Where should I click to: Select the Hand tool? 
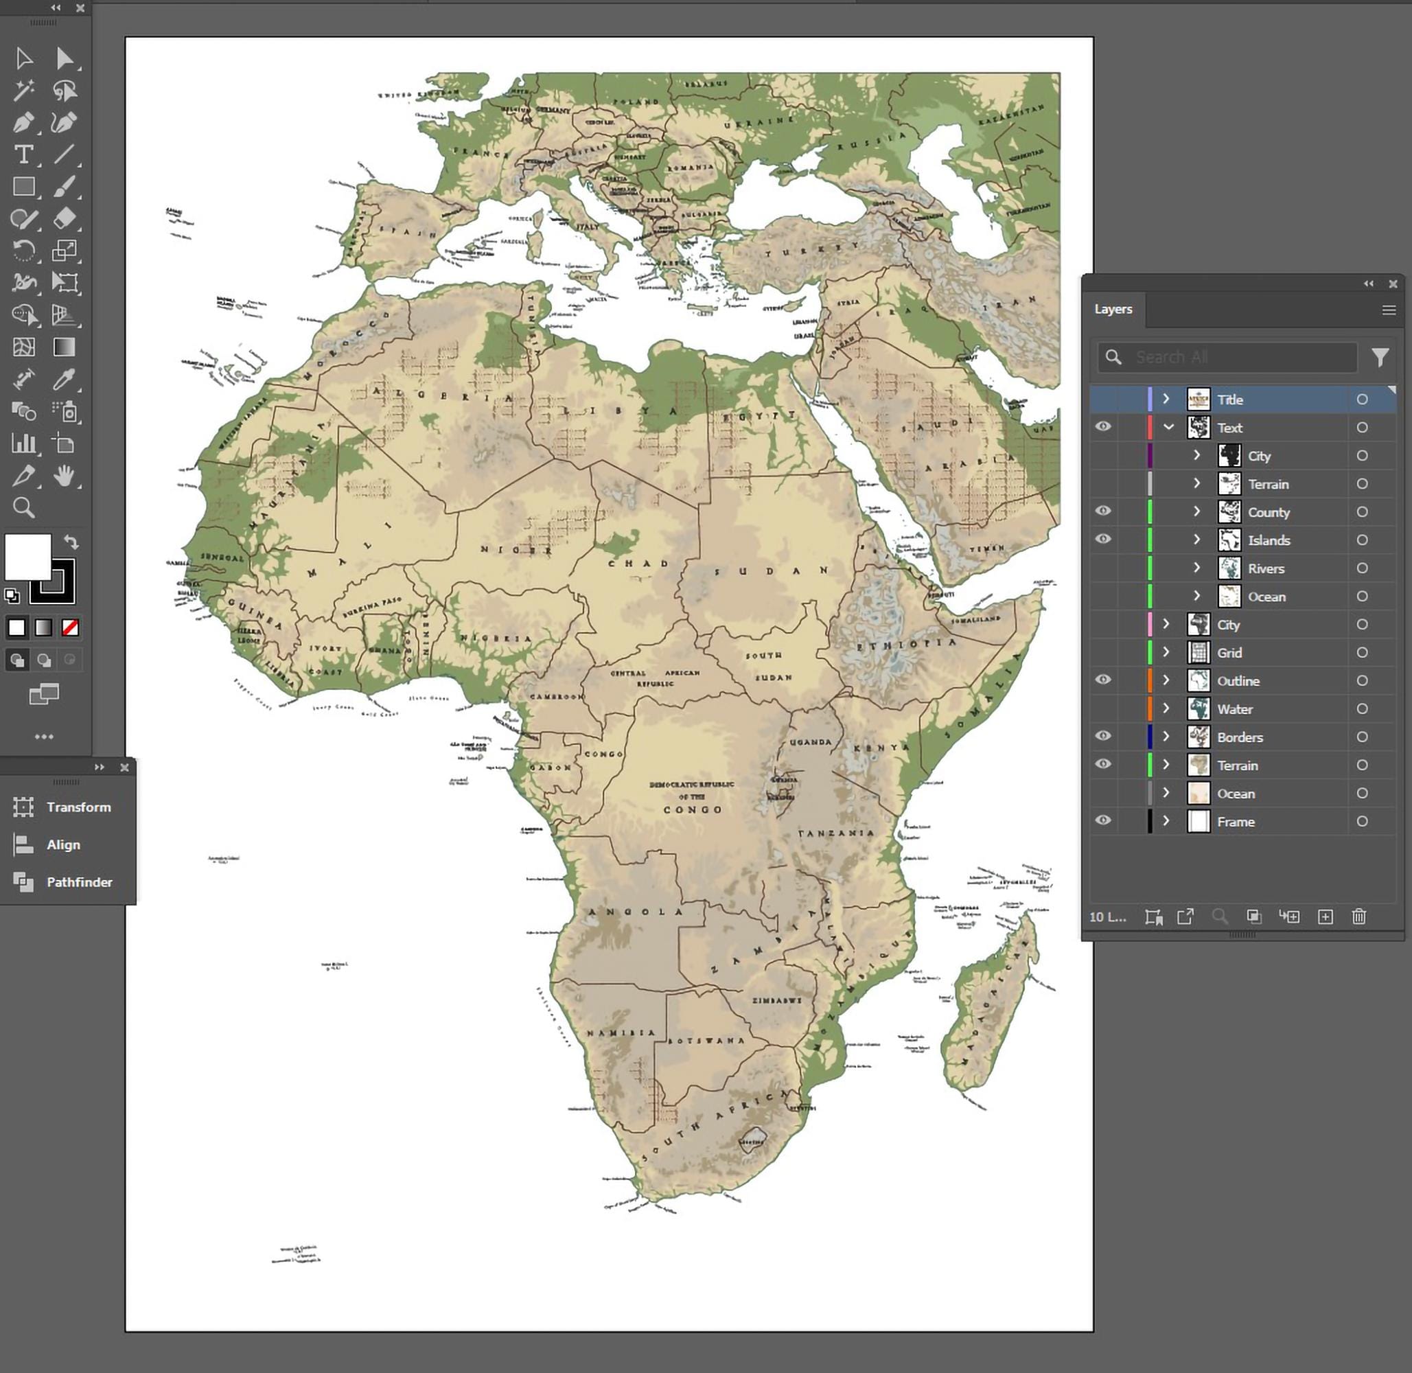[65, 475]
